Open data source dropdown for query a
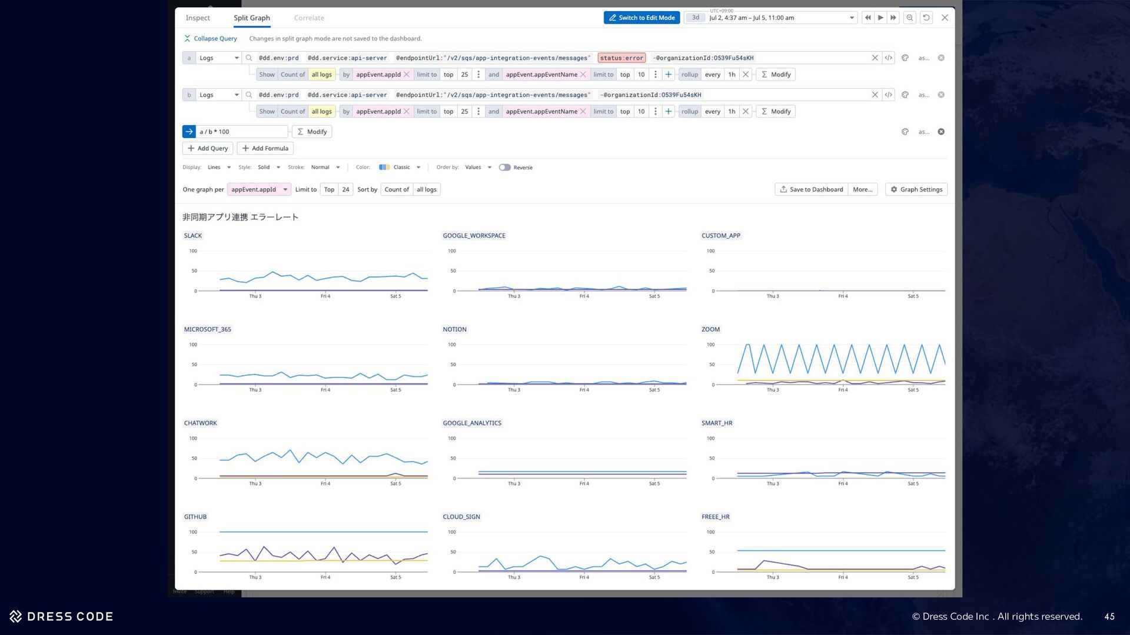The height and width of the screenshot is (635, 1130). click(219, 58)
